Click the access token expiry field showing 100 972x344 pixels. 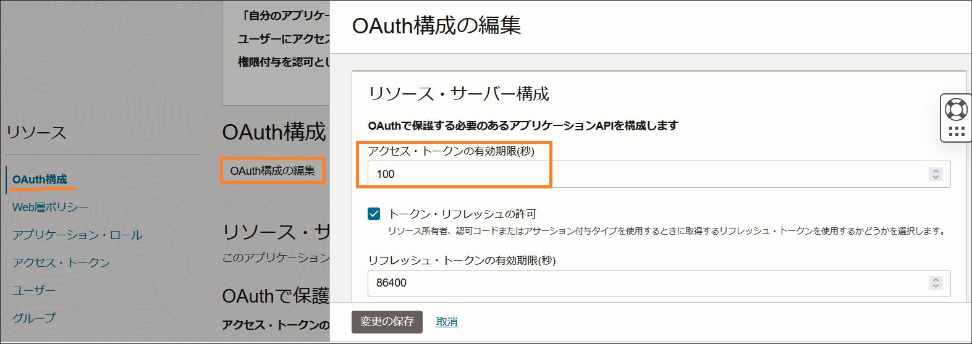tap(659, 174)
